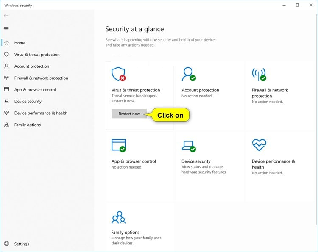Click the shield icon with red X
Viewport: 318px width, 252px height.
[x=118, y=75]
